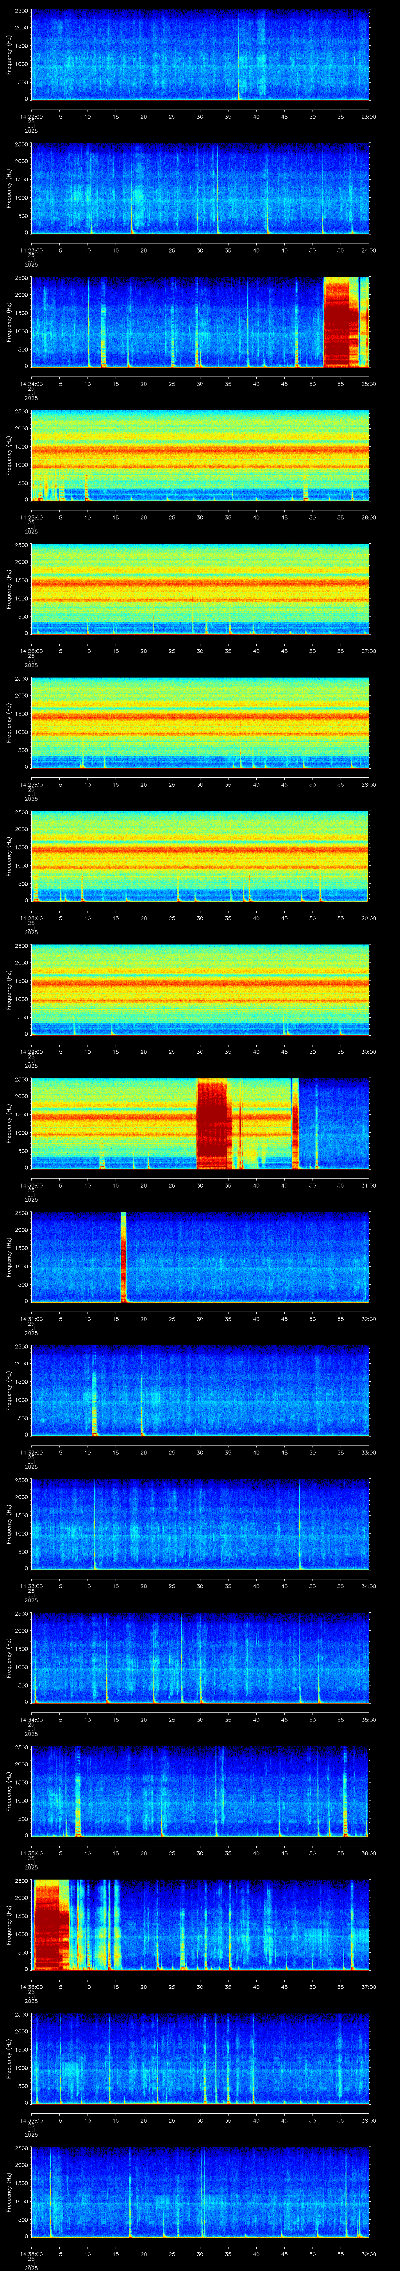Click the 14:25:00 start time label
This screenshot has height=2271, width=400.
[x=31, y=517]
